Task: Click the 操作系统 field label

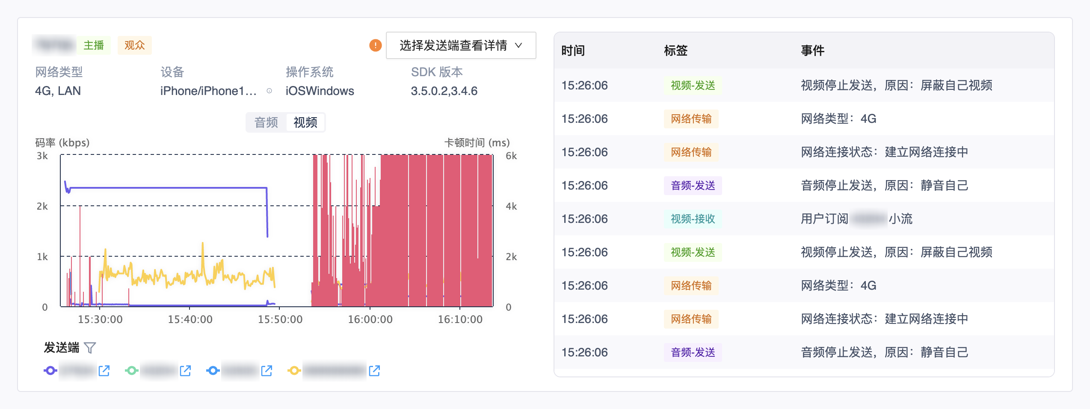Action: 309,72
